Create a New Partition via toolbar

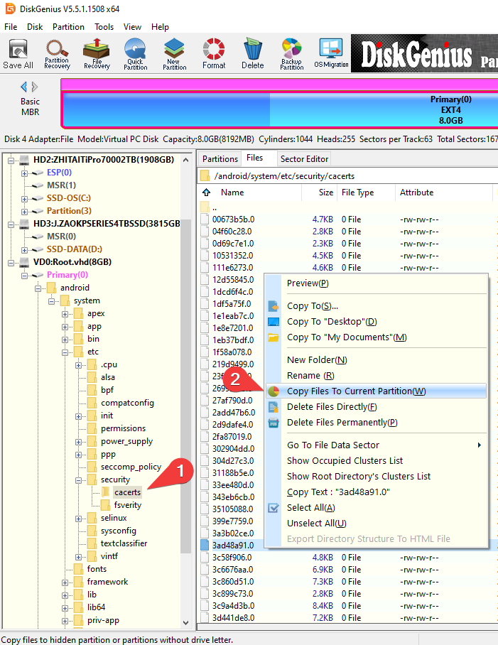(174, 53)
